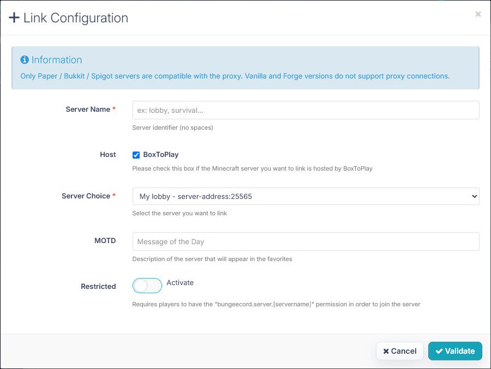Click the Information circle icon
Image resolution: width=491 pixels, height=369 pixels.
25,59
